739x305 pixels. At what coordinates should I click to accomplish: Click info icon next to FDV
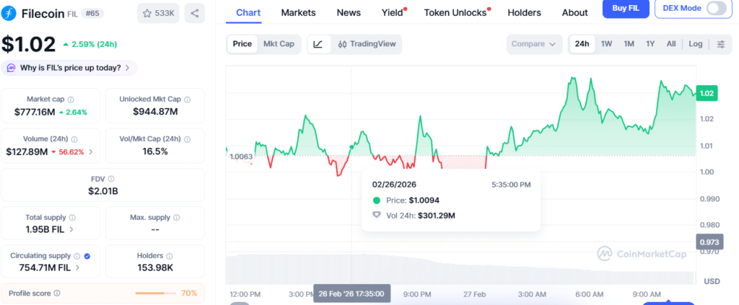111,179
